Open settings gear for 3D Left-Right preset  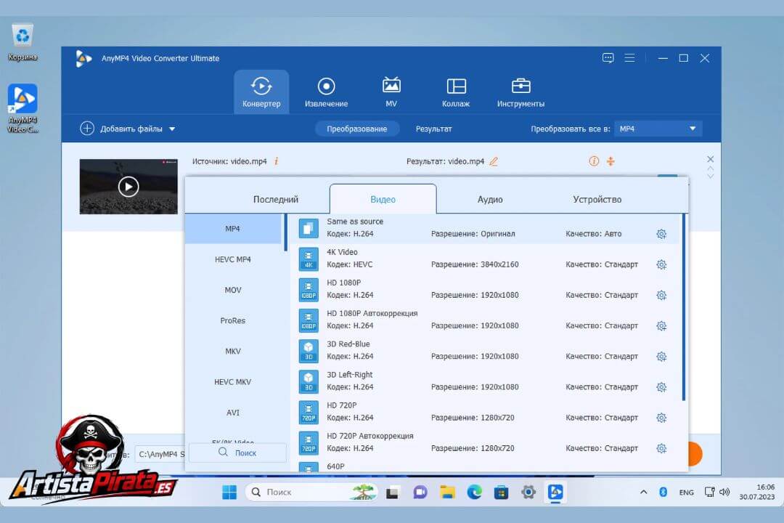[661, 387]
